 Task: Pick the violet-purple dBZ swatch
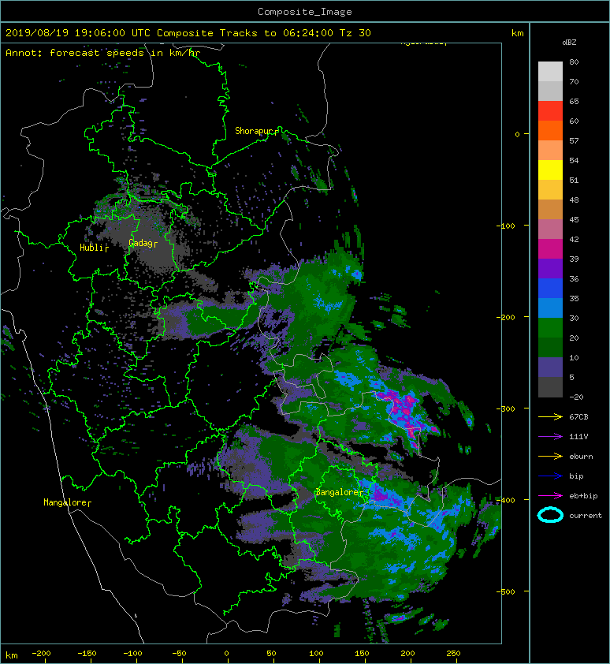point(550,268)
